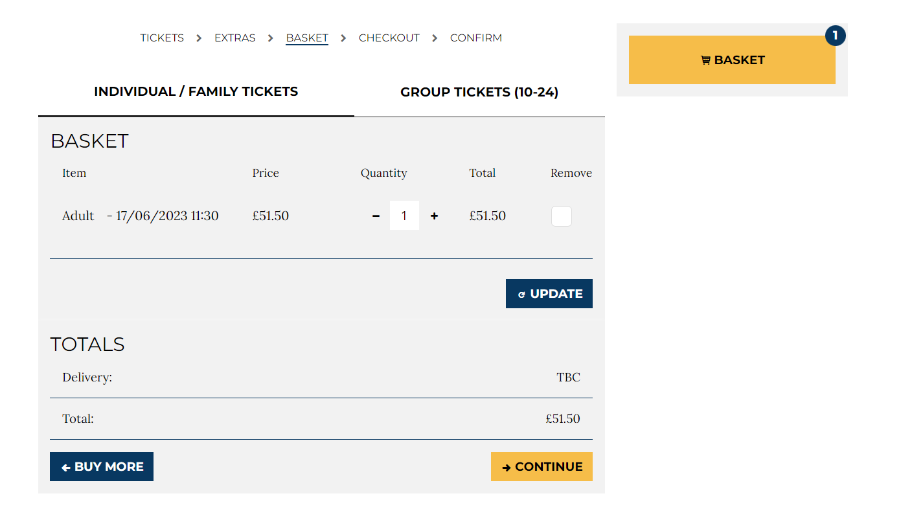Switch to Individual / Family Tickets tab

(196, 92)
